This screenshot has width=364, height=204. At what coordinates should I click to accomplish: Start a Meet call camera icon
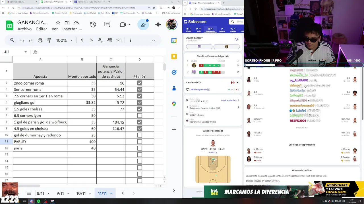[x=123, y=25]
